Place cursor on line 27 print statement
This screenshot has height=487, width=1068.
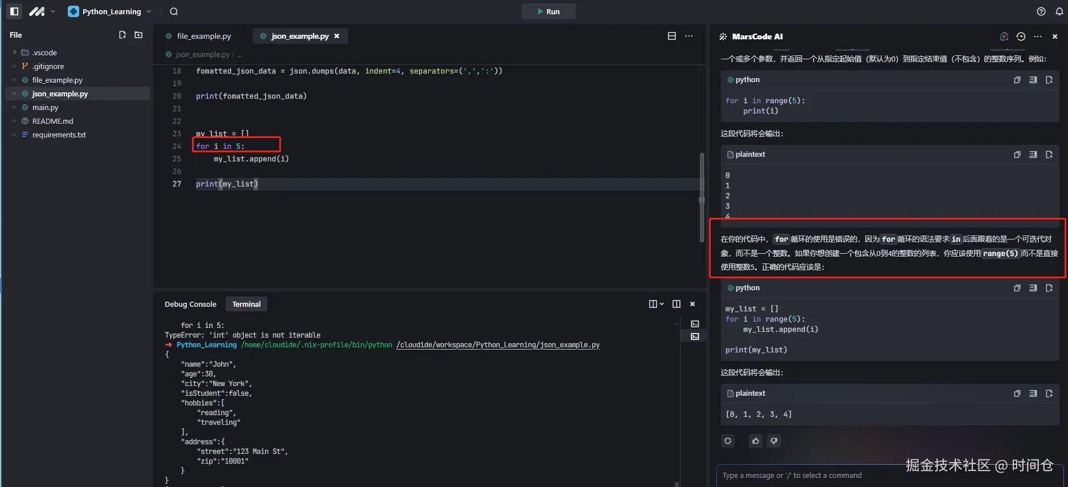[227, 184]
